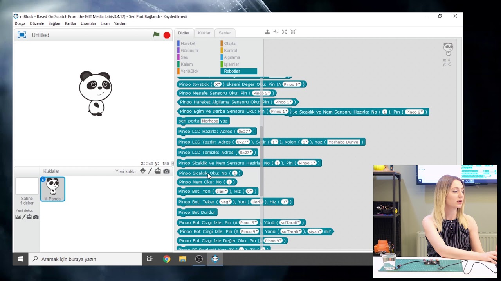Select the Kontrol block category
501x281 pixels.
click(231, 50)
